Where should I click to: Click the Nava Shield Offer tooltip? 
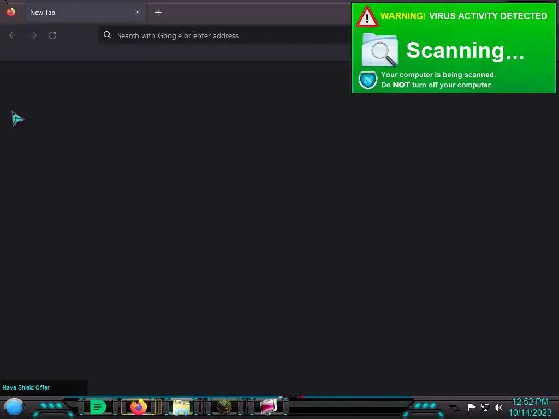pos(44,387)
